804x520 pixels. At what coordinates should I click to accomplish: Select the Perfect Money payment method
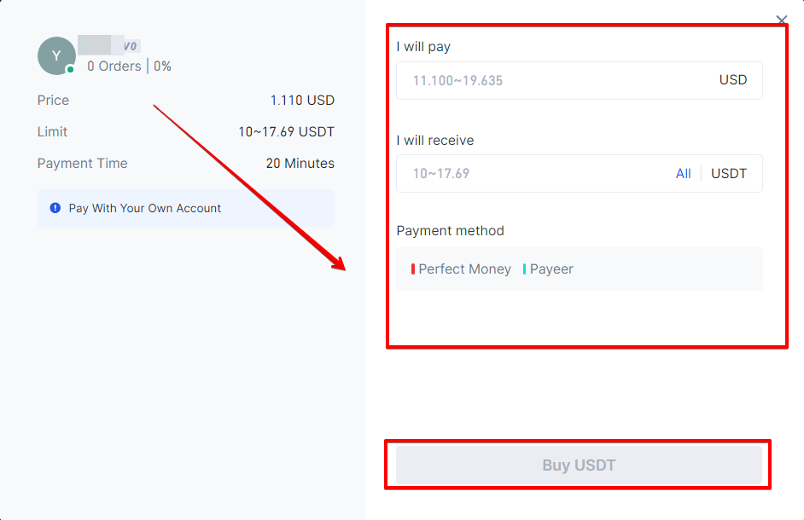(464, 269)
